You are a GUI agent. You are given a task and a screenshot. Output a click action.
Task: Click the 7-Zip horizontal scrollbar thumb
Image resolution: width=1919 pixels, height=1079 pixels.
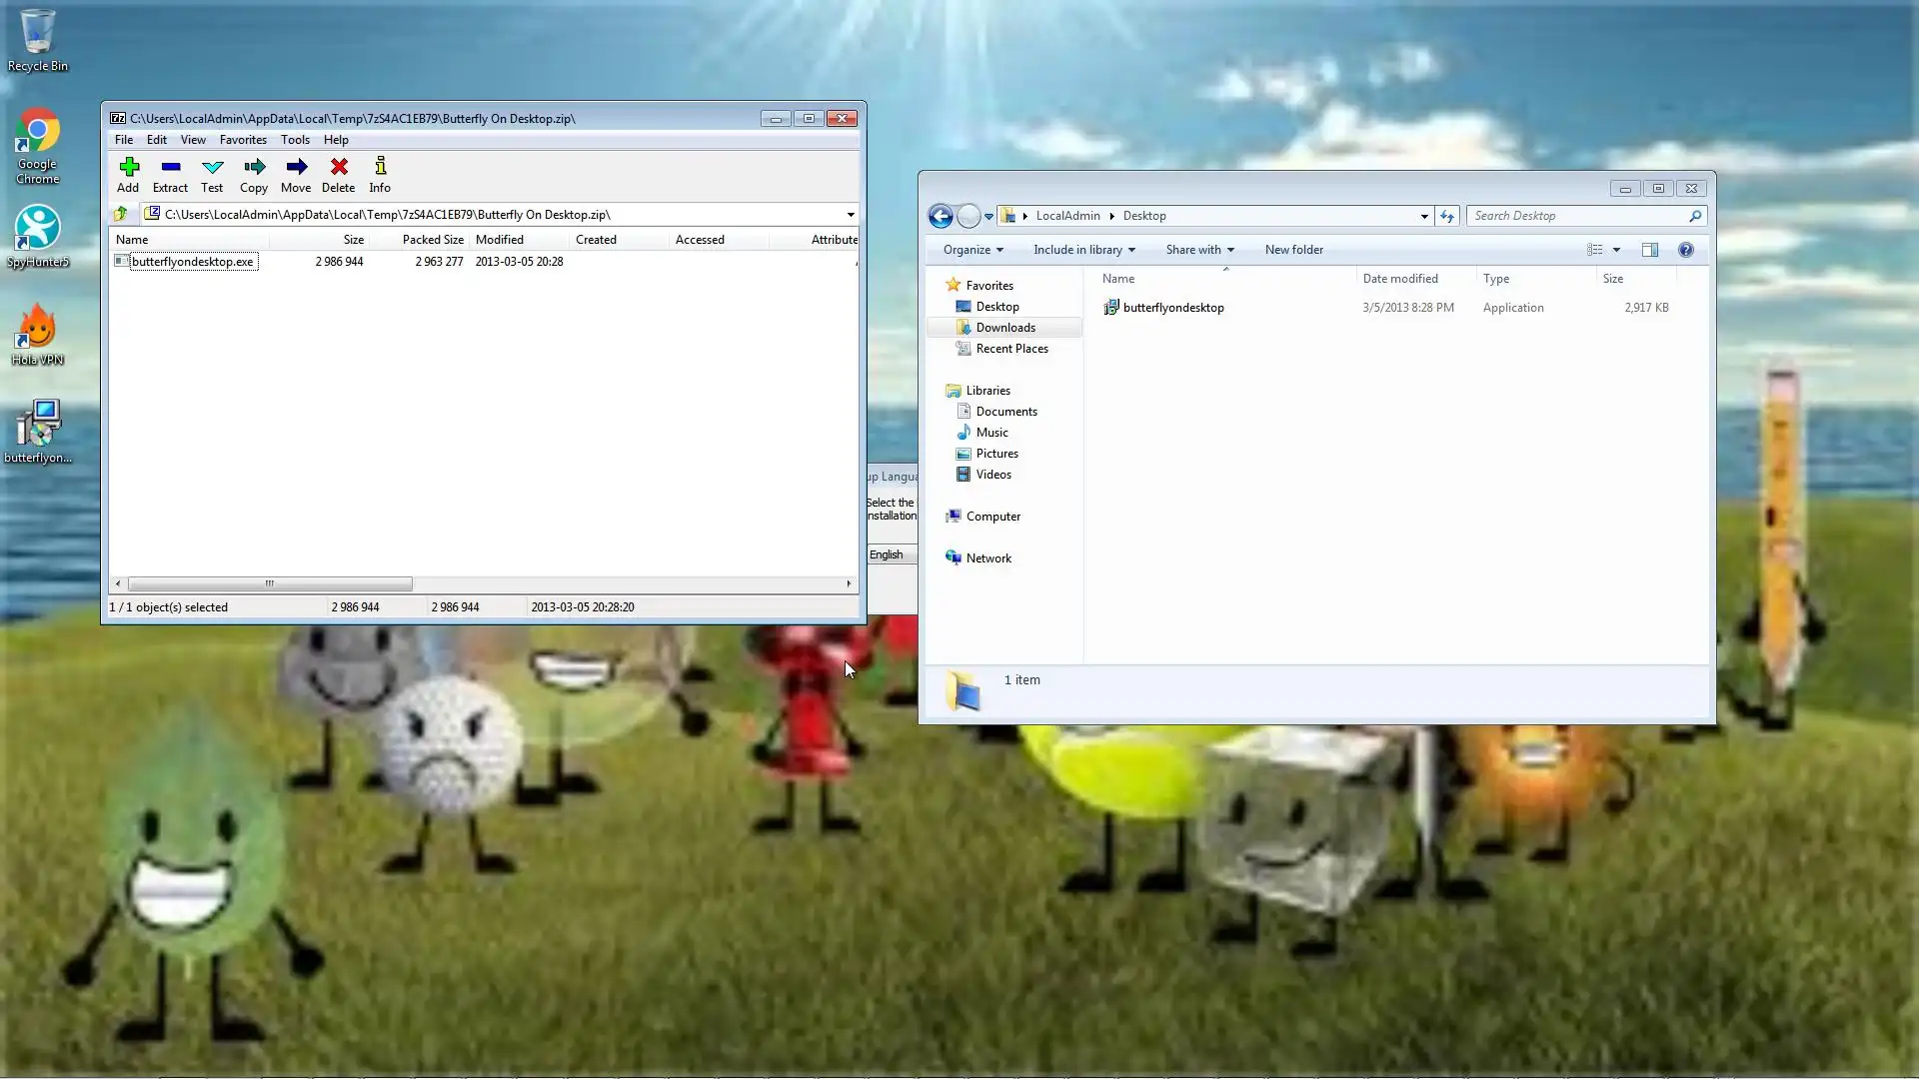(x=270, y=583)
